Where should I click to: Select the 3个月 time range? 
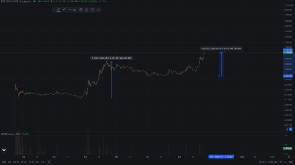click(23, 162)
